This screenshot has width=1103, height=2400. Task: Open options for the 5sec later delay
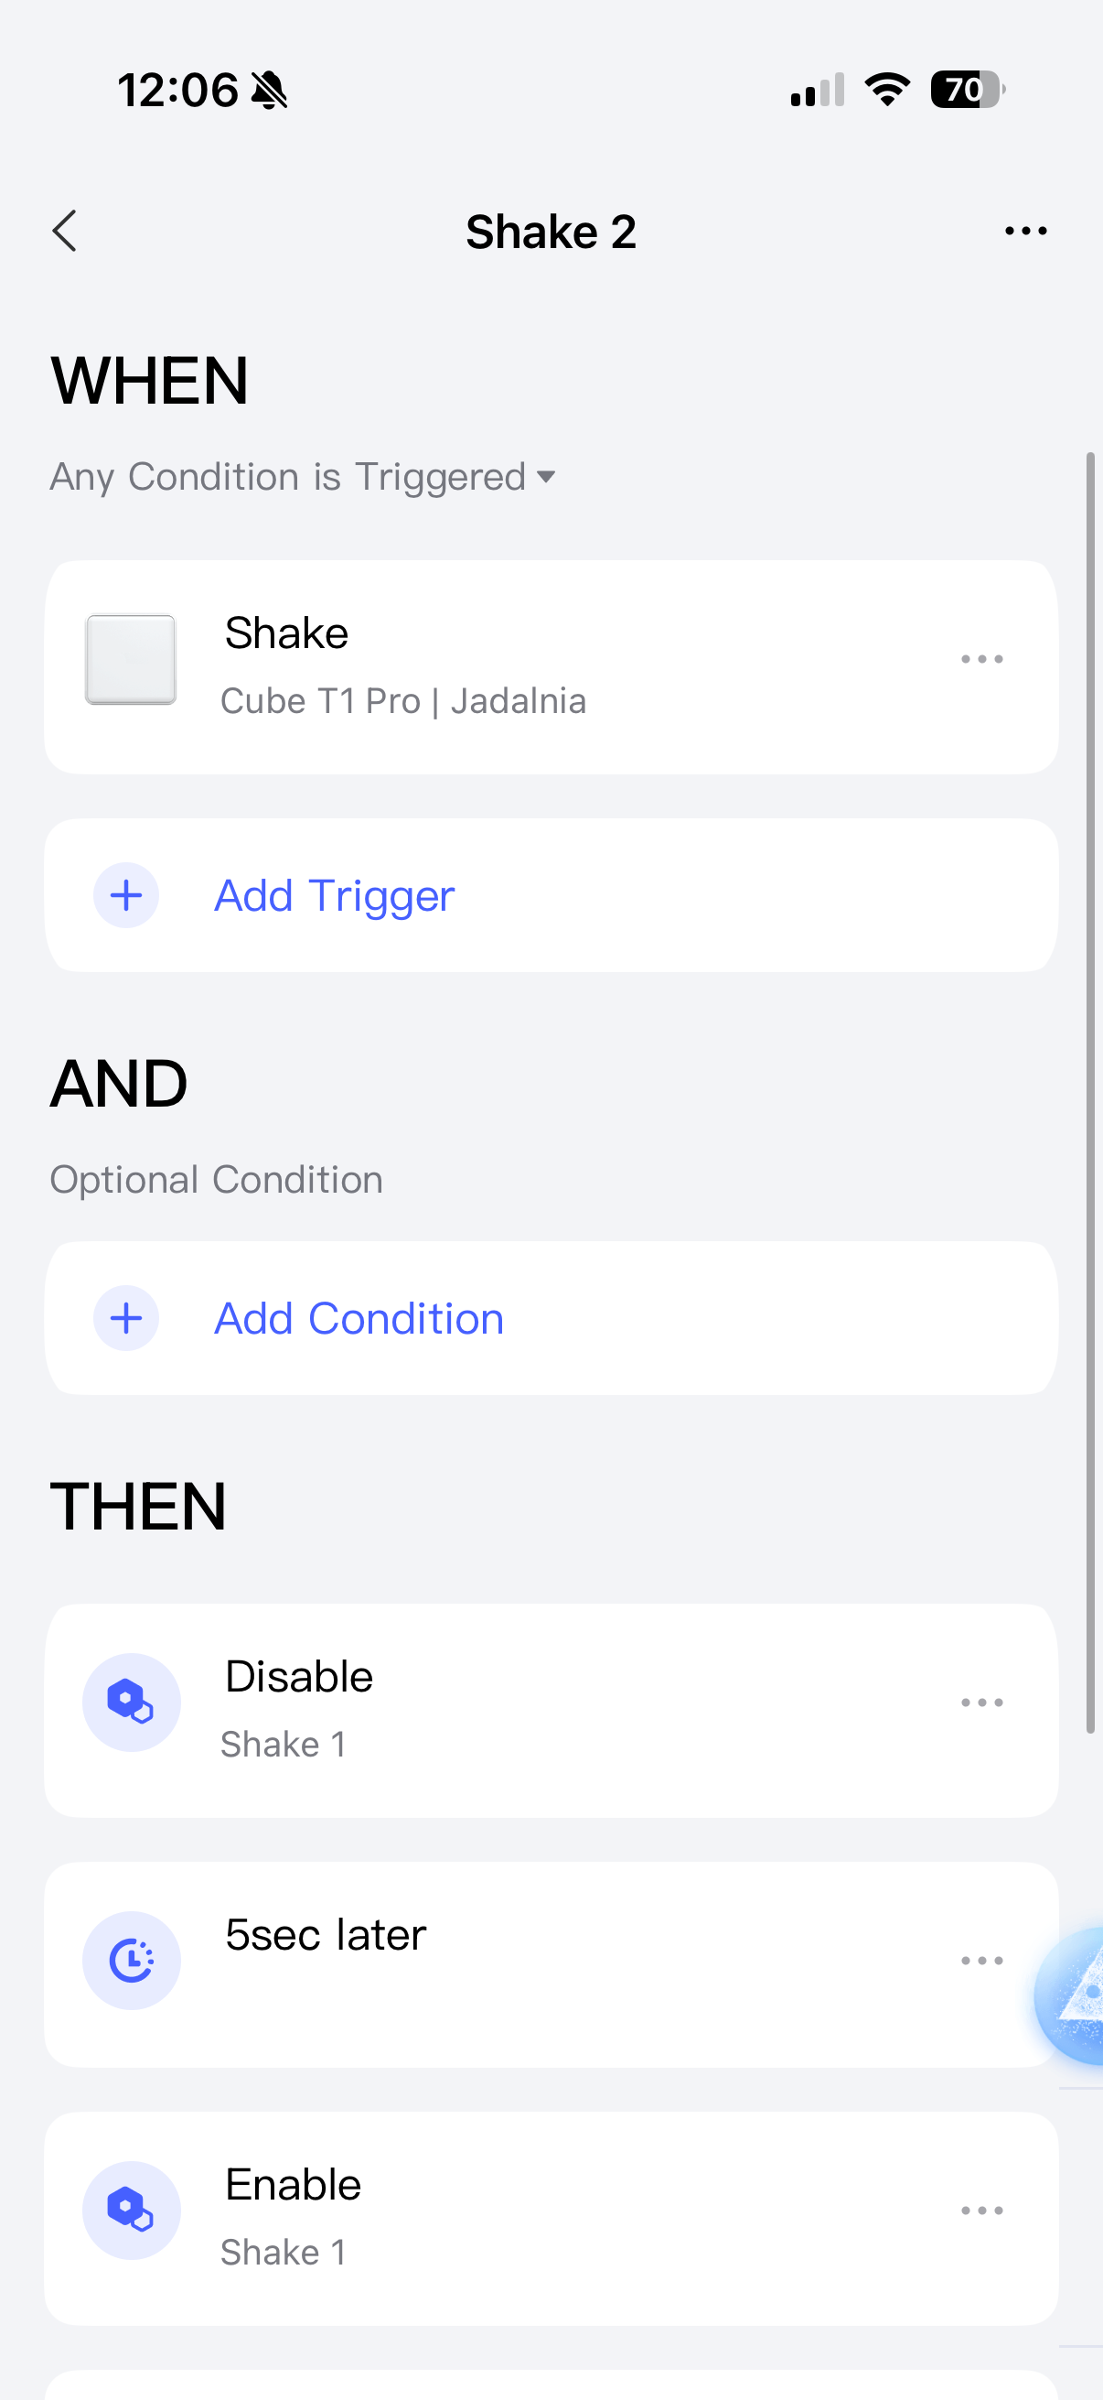[x=981, y=1961]
